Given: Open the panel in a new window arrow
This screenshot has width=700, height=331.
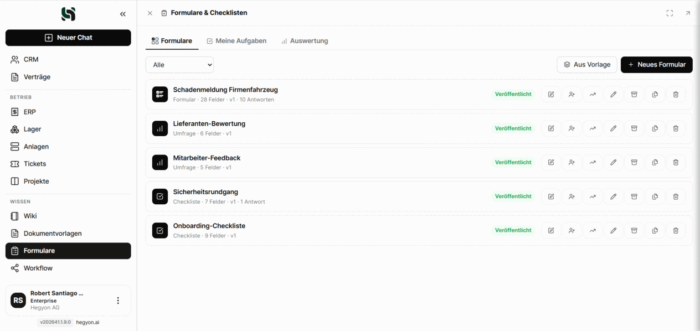Looking at the screenshot, I should tap(688, 13).
